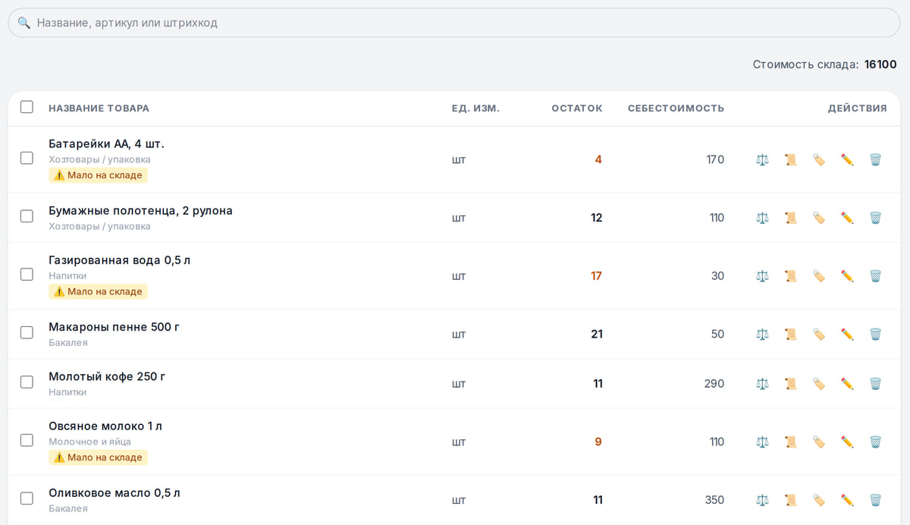Click the scales icon for Макароны пенне
The image size is (910, 525).
pyautogui.click(x=762, y=334)
